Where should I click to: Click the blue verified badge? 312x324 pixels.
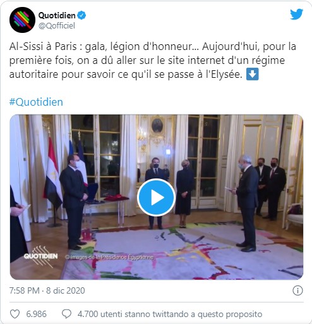pos(81,15)
